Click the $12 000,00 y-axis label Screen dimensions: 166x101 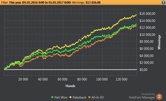tap(147, 28)
